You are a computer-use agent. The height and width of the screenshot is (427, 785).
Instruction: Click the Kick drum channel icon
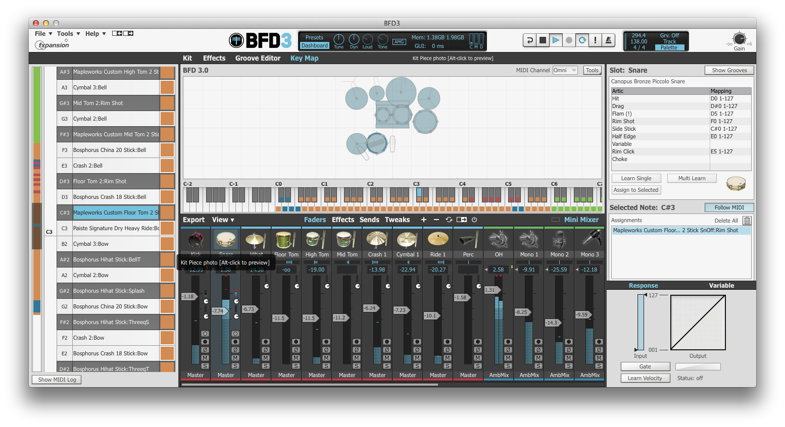[195, 239]
